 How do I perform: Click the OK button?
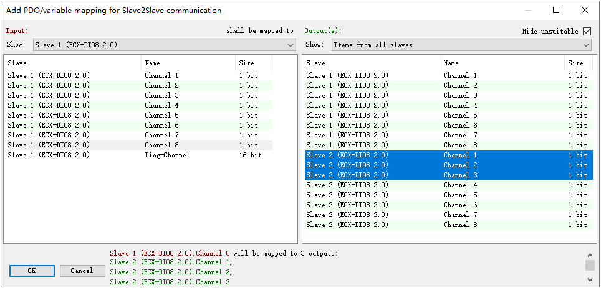coord(31,271)
